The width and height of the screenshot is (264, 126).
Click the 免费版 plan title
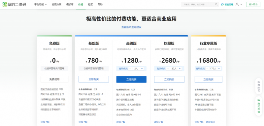pyautogui.click(x=54, y=44)
